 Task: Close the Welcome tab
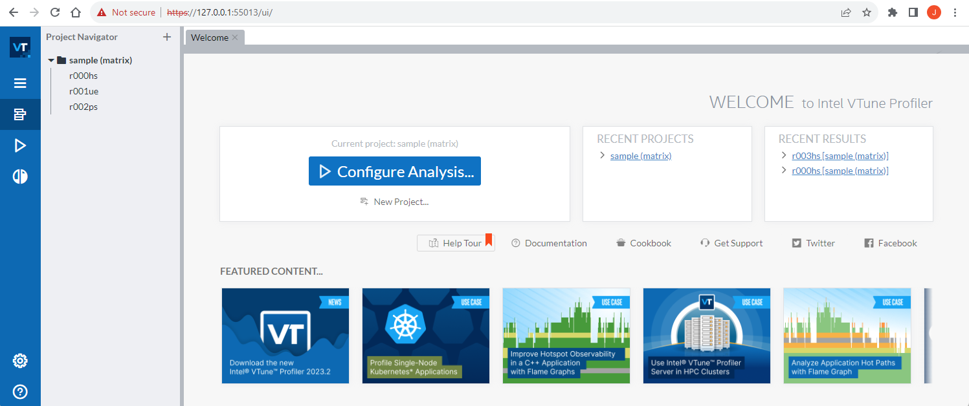[x=235, y=37]
